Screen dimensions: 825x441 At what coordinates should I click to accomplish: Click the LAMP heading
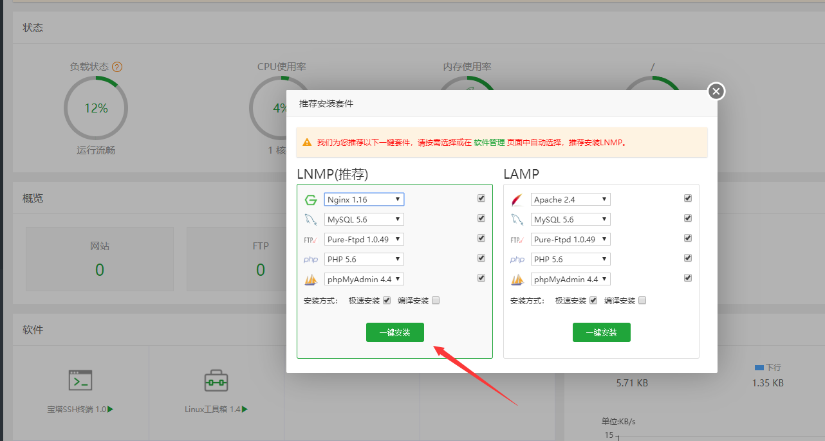click(521, 174)
